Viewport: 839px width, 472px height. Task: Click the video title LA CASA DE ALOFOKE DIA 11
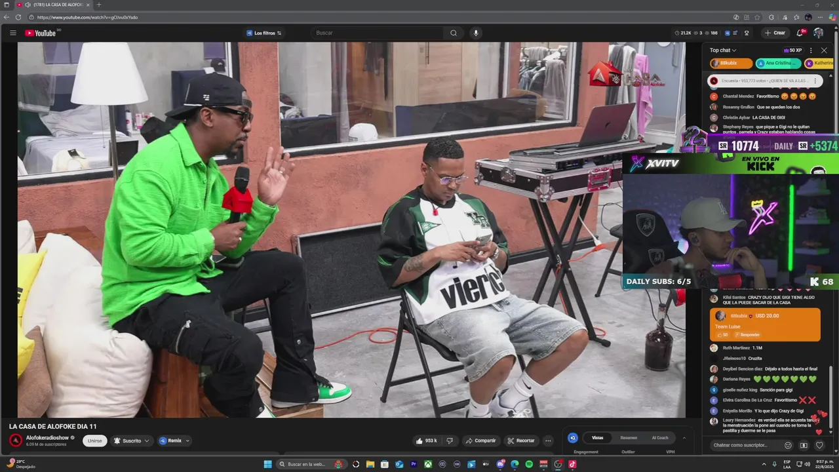[x=53, y=426]
